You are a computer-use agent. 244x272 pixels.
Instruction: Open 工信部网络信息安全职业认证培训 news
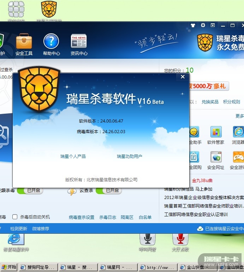tap(196, 214)
